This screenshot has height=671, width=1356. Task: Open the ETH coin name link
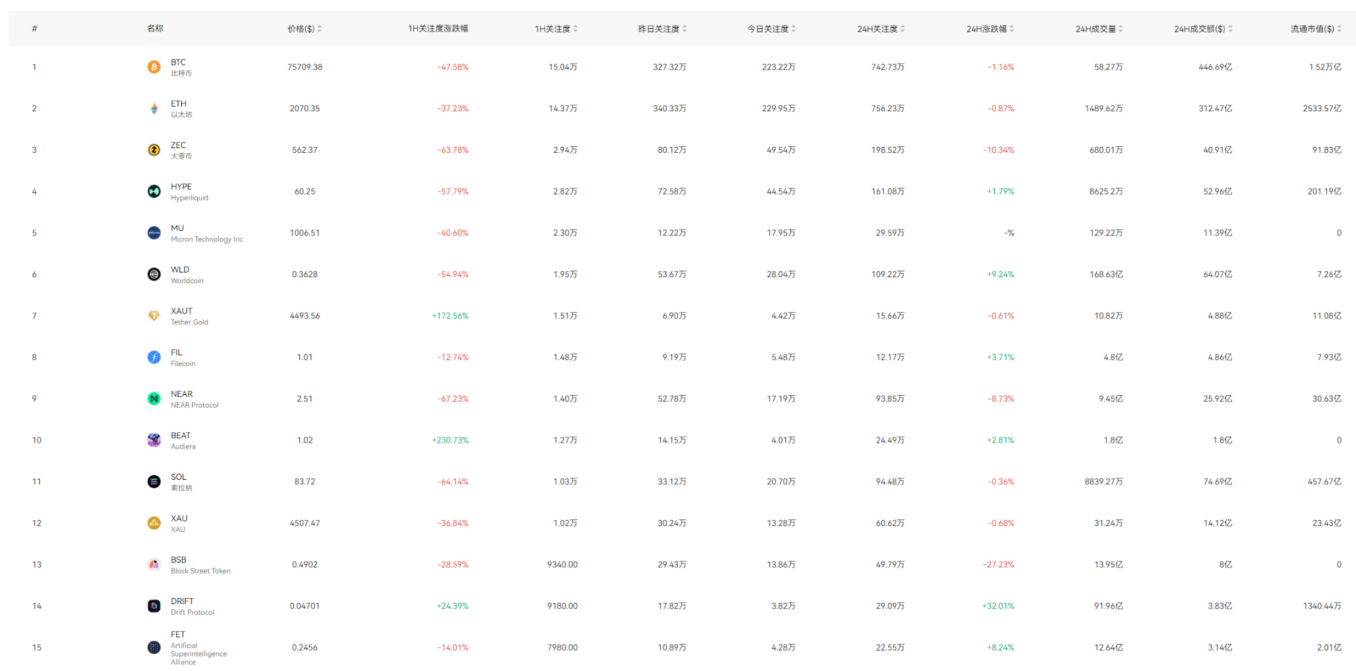179,104
